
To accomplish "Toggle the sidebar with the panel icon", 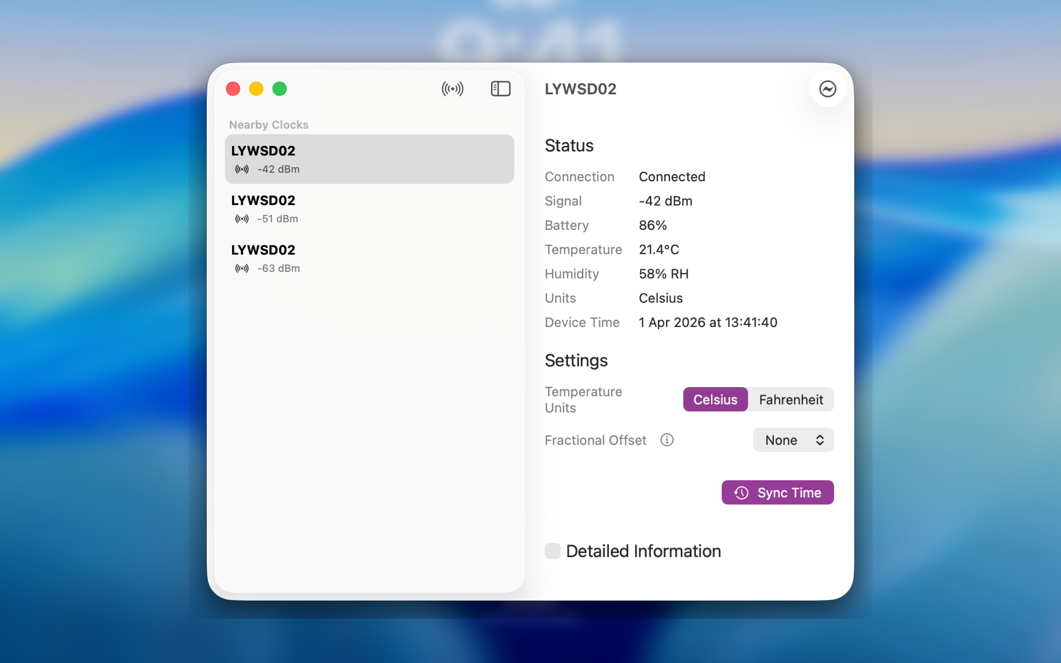I will 500,89.
